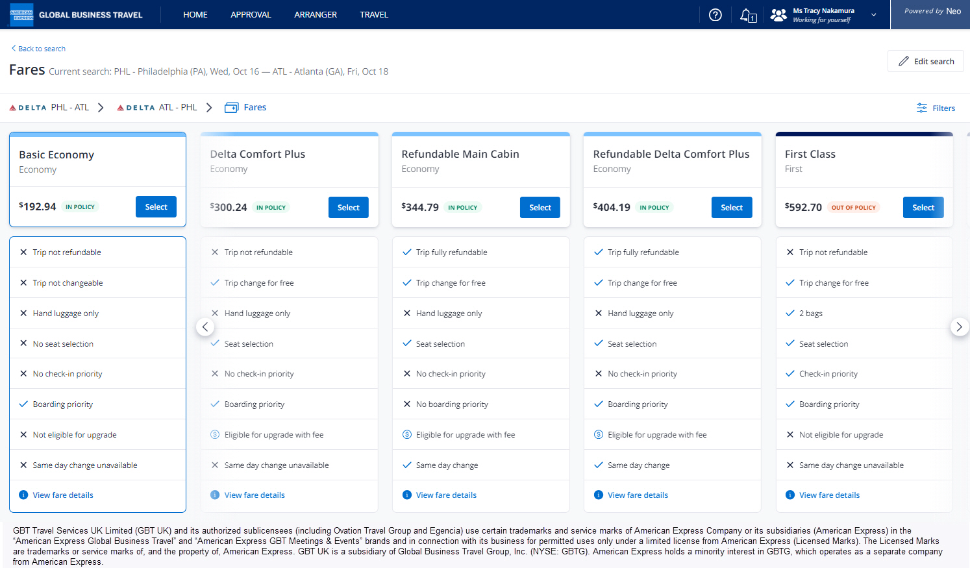Screen dimensions: 970x568
Task: Click the chevron after ATL - PHL
Action: click(x=209, y=108)
